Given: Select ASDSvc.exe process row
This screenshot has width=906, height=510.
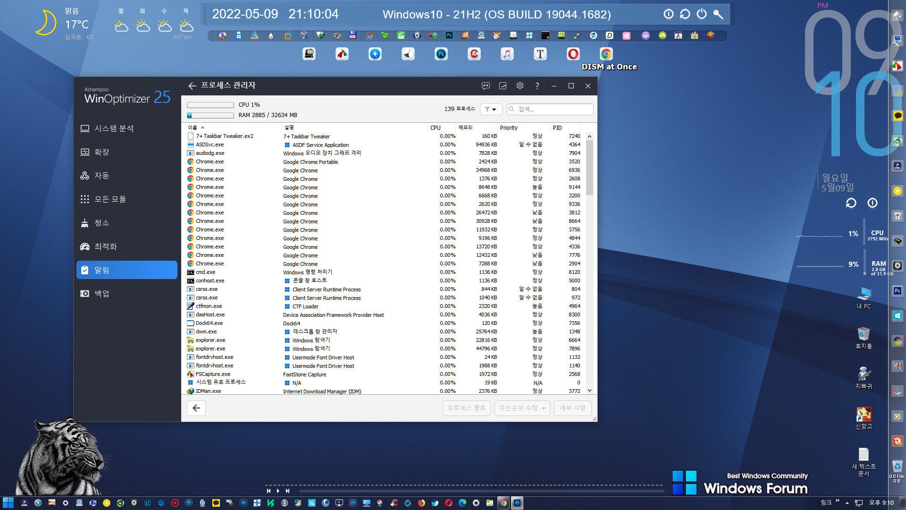Looking at the screenshot, I should point(384,144).
